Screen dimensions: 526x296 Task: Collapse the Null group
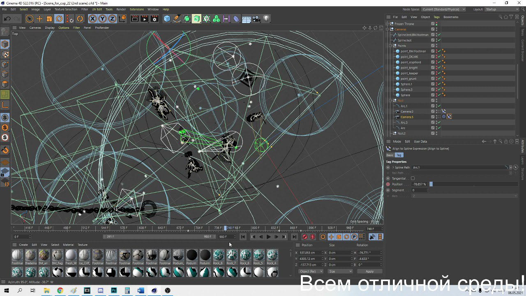click(391, 100)
